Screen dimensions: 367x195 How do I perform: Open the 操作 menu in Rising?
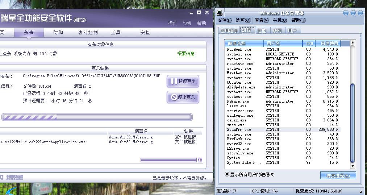173,23
